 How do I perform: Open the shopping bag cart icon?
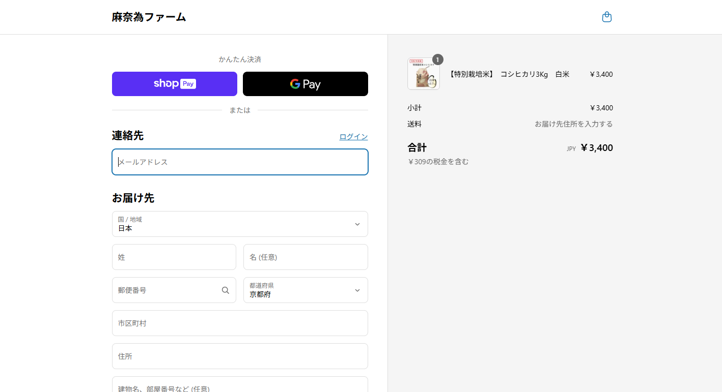coord(606,17)
